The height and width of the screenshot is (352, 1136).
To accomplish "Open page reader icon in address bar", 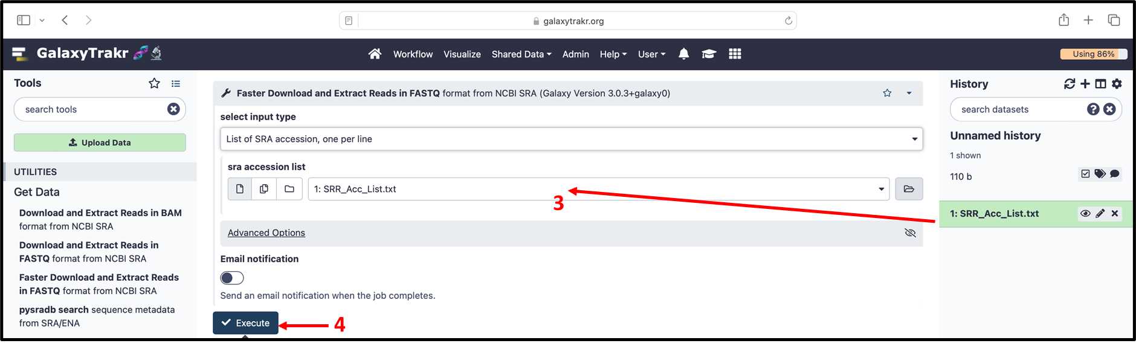I will pos(349,21).
